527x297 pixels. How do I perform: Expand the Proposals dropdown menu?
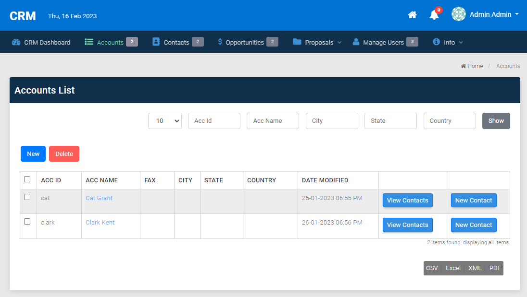tap(317, 42)
